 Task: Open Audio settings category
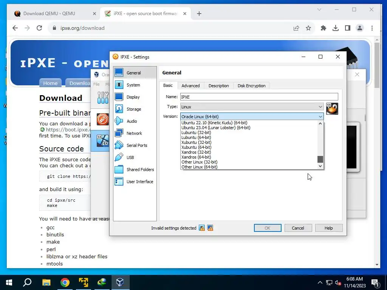pos(135,121)
